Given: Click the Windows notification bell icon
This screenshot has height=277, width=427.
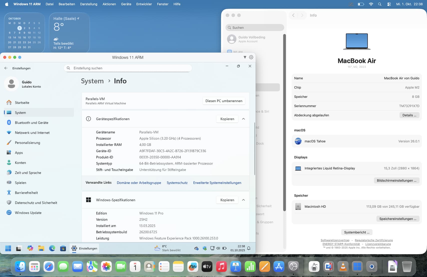Looking at the screenshot, I should 249,248.
